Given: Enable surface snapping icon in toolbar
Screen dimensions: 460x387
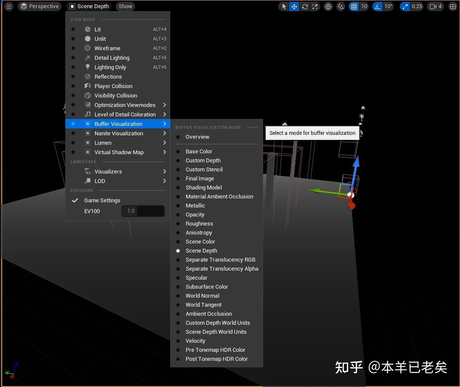Looking at the screenshot, I should pos(339,6).
